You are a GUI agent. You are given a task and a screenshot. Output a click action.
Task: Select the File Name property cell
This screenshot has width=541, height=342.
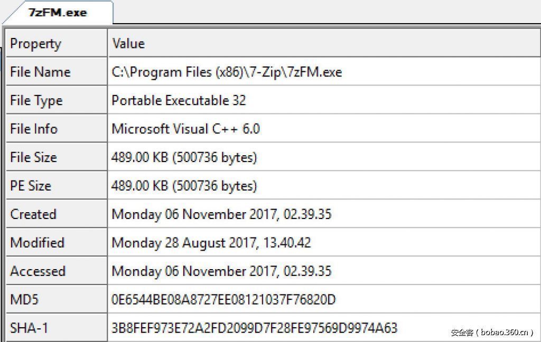[x=40, y=72]
